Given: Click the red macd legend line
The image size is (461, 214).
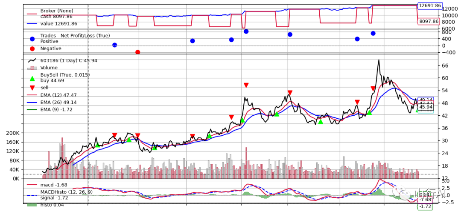Looking at the screenshot, I should [x=32, y=185].
